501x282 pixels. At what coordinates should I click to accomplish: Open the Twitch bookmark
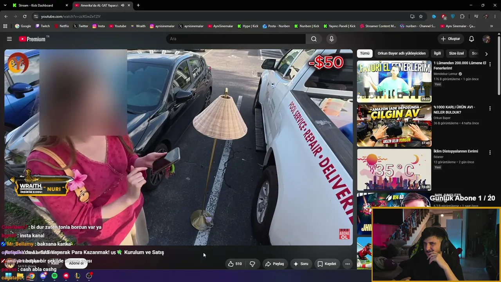coord(43,26)
